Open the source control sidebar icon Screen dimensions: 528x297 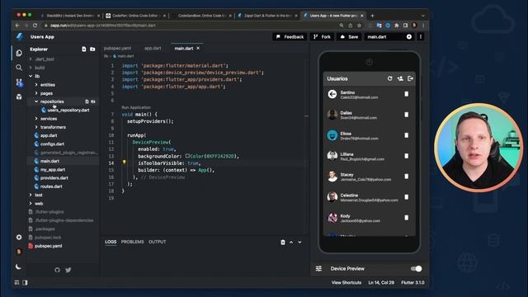coord(19,82)
